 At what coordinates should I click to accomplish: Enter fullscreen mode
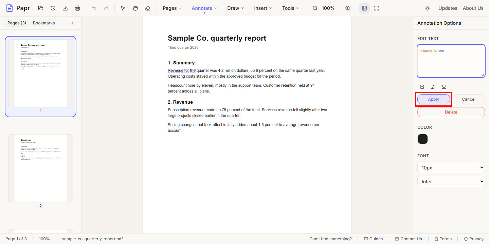pos(377,8)
